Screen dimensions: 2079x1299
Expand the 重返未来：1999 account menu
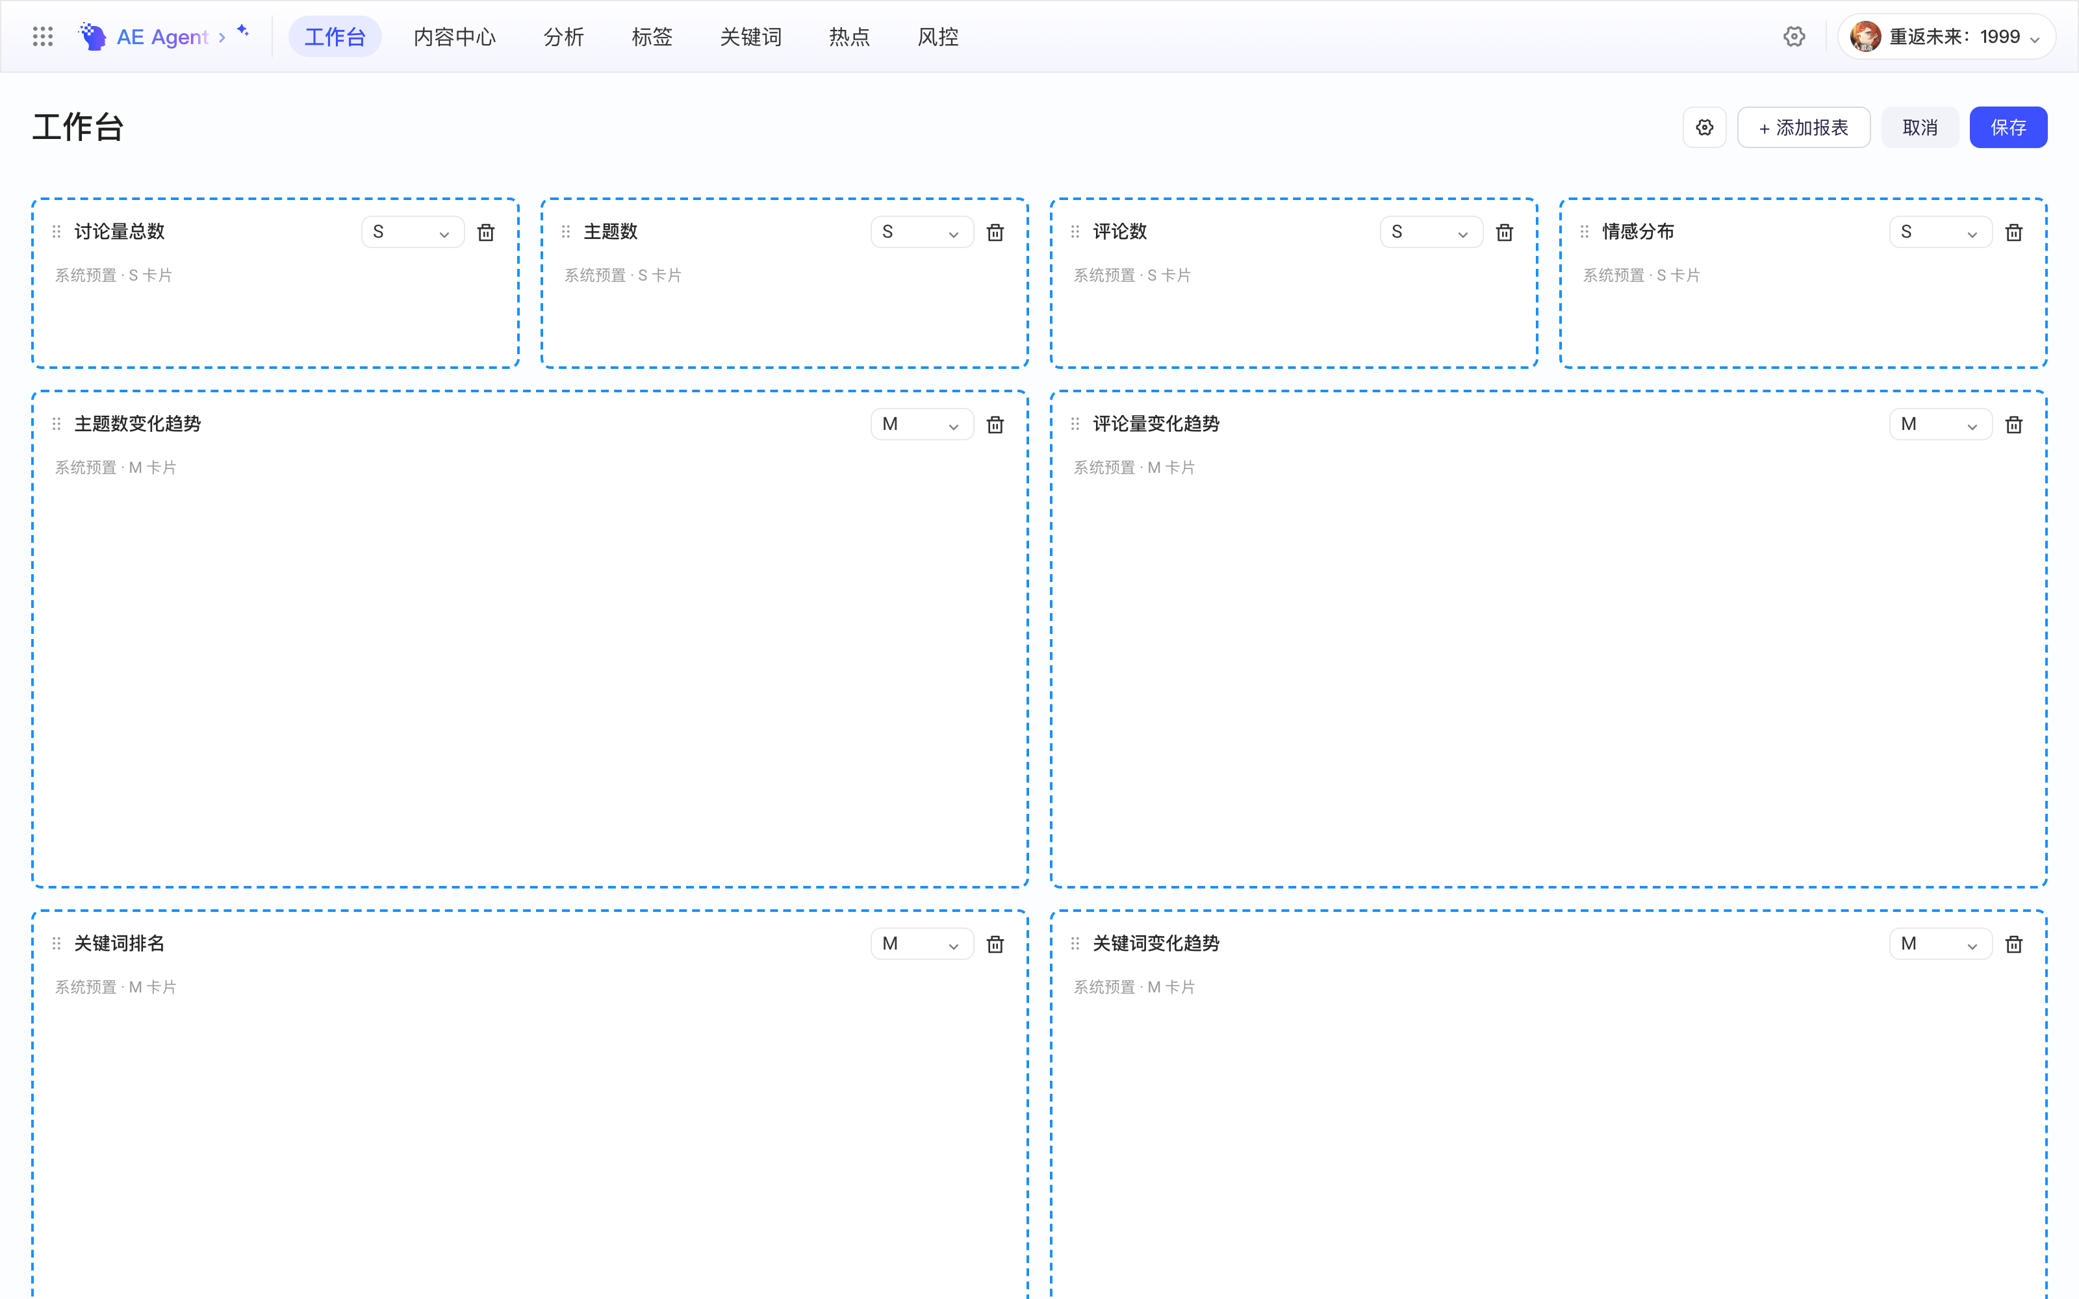[x=1946, y=37]
